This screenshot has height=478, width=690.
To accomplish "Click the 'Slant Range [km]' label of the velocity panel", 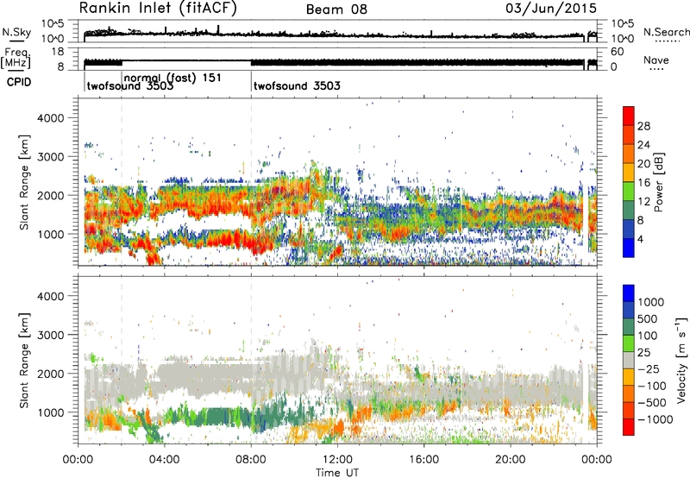I will pyautogui.click(x=24, y=360).
